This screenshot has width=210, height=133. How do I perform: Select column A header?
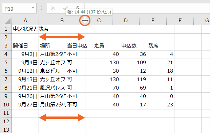pos(25,21)
